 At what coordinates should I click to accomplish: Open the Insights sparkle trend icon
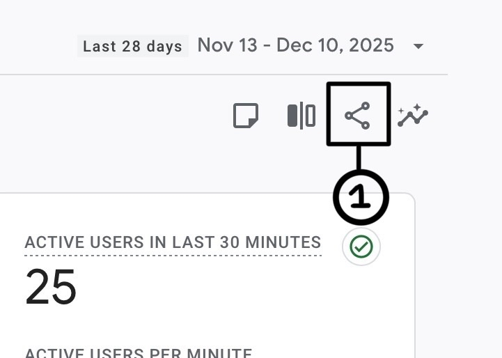click(x=413, y=116)
